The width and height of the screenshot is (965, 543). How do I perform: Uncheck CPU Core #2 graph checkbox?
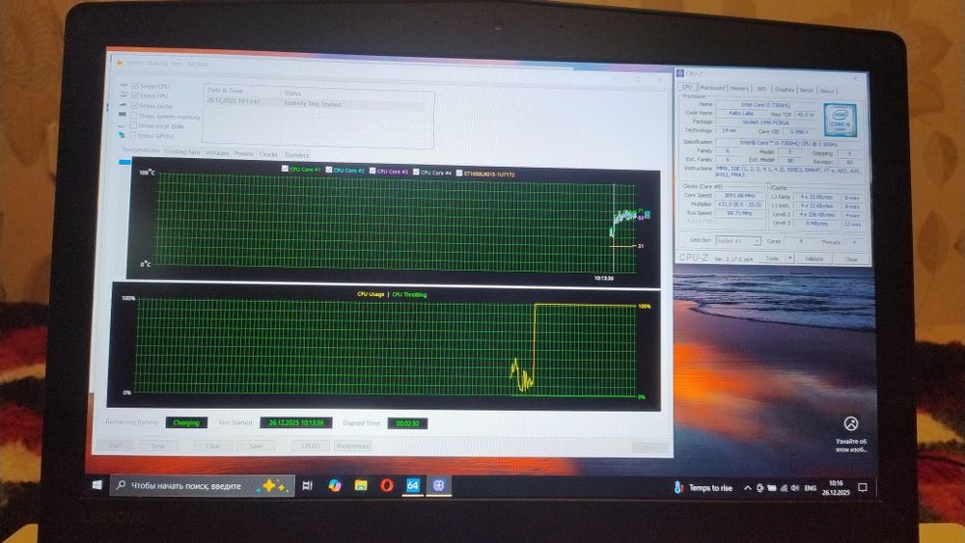tap(329, 170)
